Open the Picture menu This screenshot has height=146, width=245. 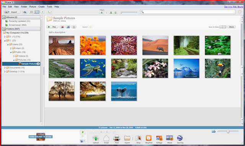tap(33, 7)
